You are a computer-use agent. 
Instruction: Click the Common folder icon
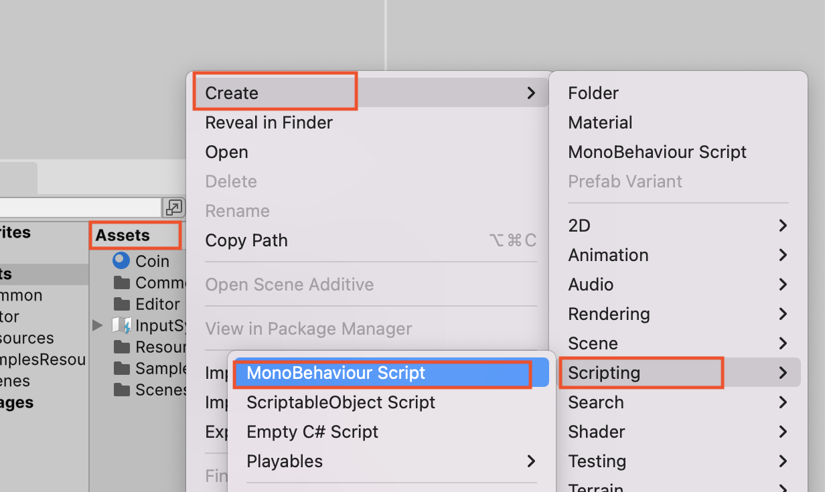(x=121, y=282)
